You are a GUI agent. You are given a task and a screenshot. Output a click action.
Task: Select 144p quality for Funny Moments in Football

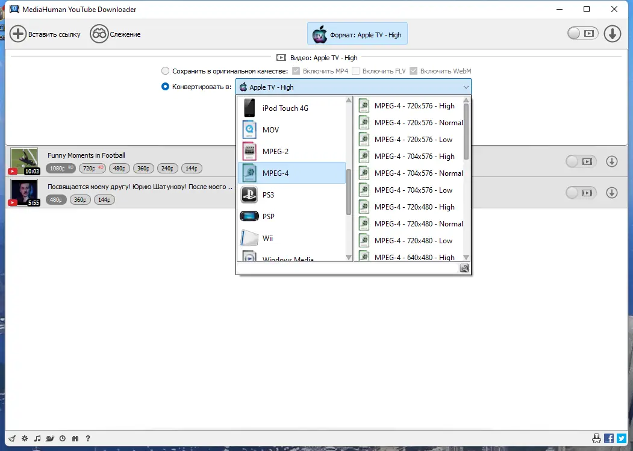[x=192, y=169]
